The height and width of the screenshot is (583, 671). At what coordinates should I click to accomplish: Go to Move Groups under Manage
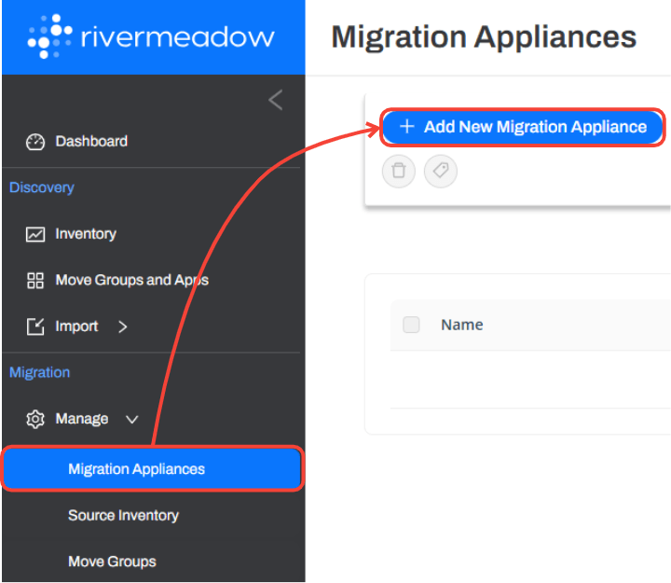[112, 562]
